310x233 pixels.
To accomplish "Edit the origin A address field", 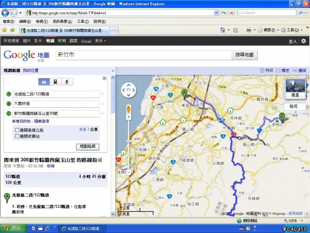I will click(x=56, y=94).
